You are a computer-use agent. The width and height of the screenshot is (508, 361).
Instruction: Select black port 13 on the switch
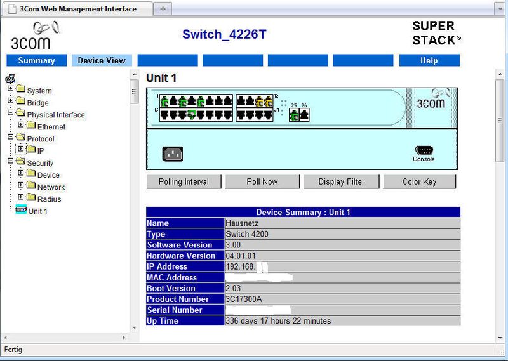(164, 115)
